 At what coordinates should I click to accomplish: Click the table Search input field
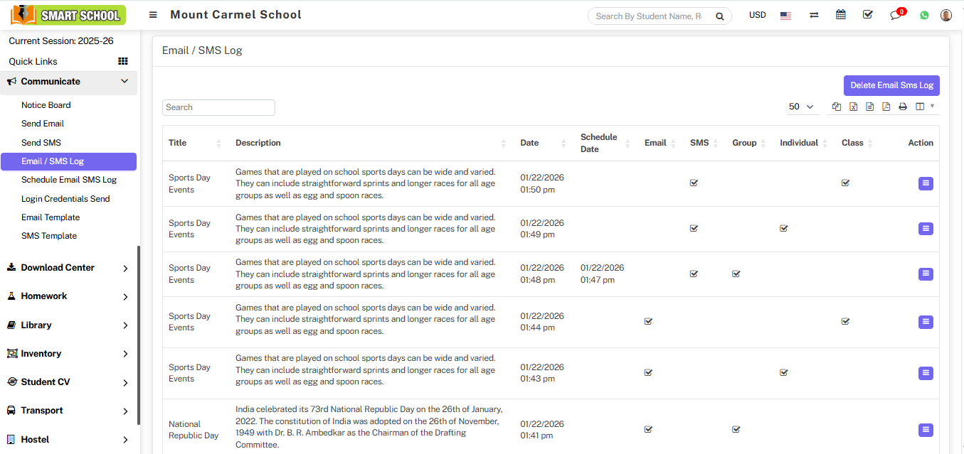click(x=218, y=107)
